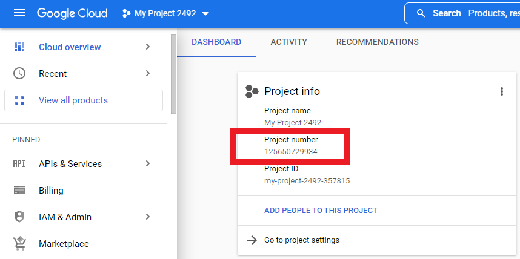
Task: Click the View all products grid icon
Action: (x=19, y=100)
